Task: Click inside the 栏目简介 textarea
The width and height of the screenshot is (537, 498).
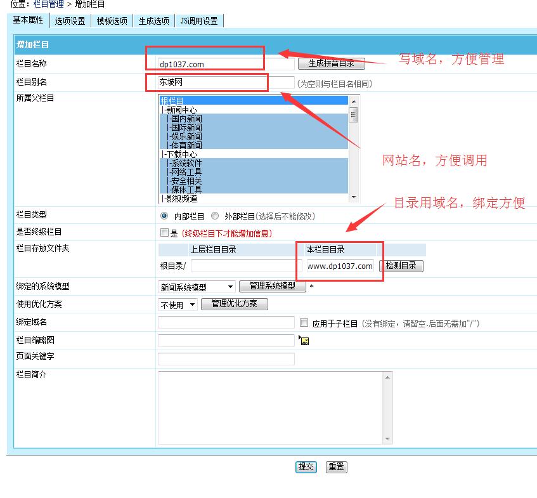Action: 271,407
